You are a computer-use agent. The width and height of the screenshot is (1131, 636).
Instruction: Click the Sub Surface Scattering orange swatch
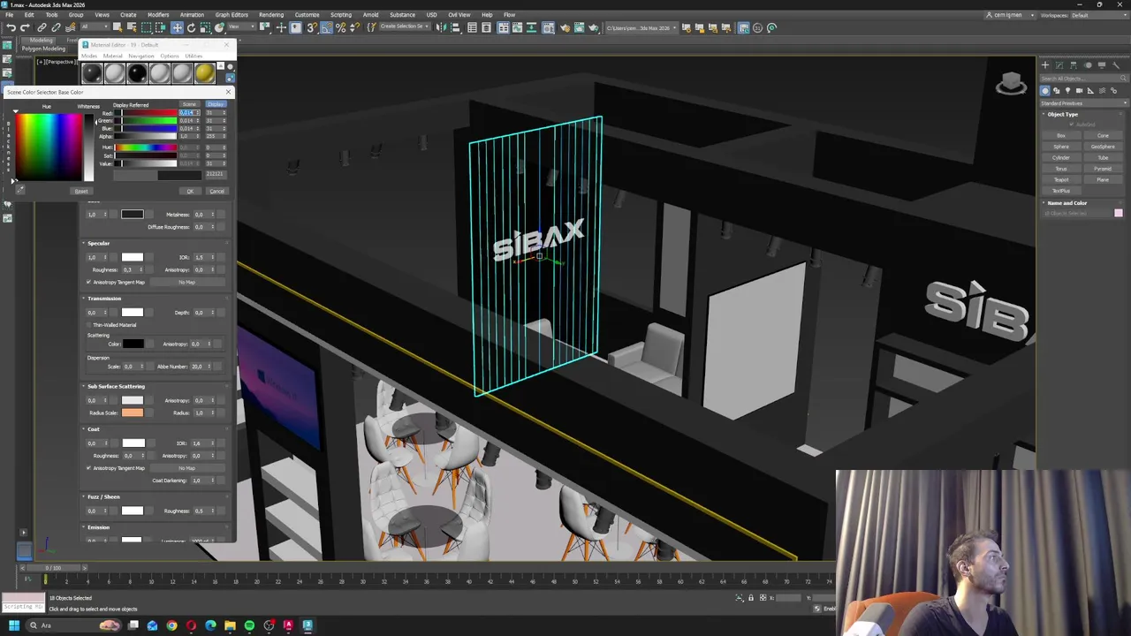[x=133, y=413]
